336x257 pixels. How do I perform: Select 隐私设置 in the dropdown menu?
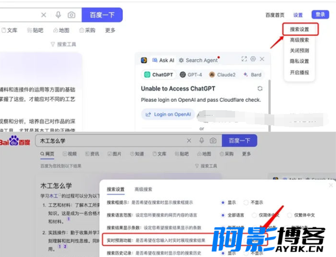[x=299, y=61]
